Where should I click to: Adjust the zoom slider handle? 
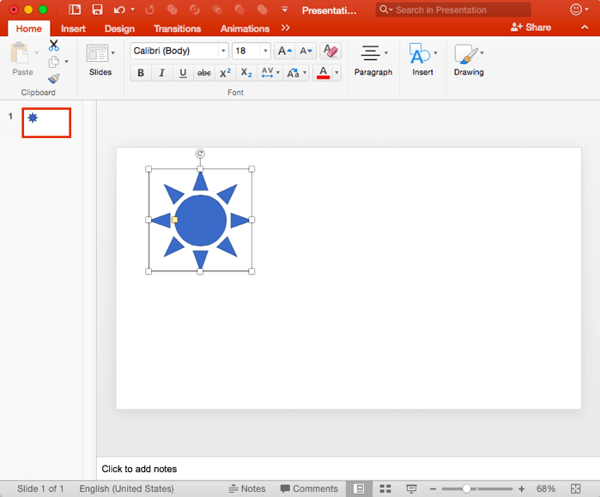click(466, 488)
